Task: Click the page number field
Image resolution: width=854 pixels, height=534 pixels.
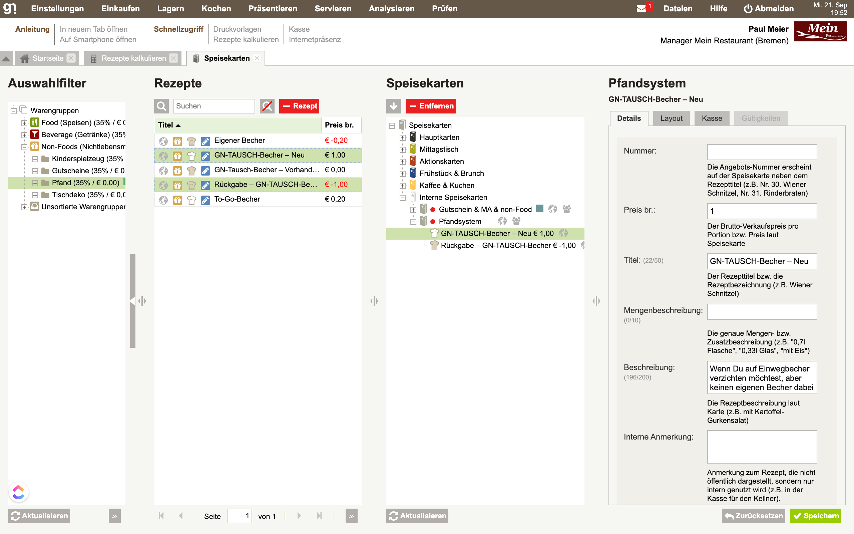Action: [239, 516]
